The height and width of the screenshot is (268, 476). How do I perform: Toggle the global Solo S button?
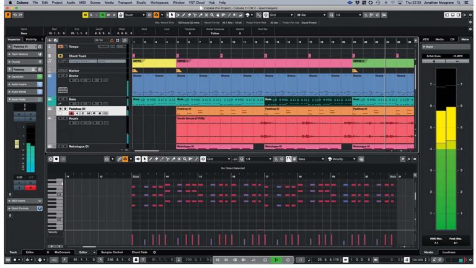coord(91,15)
